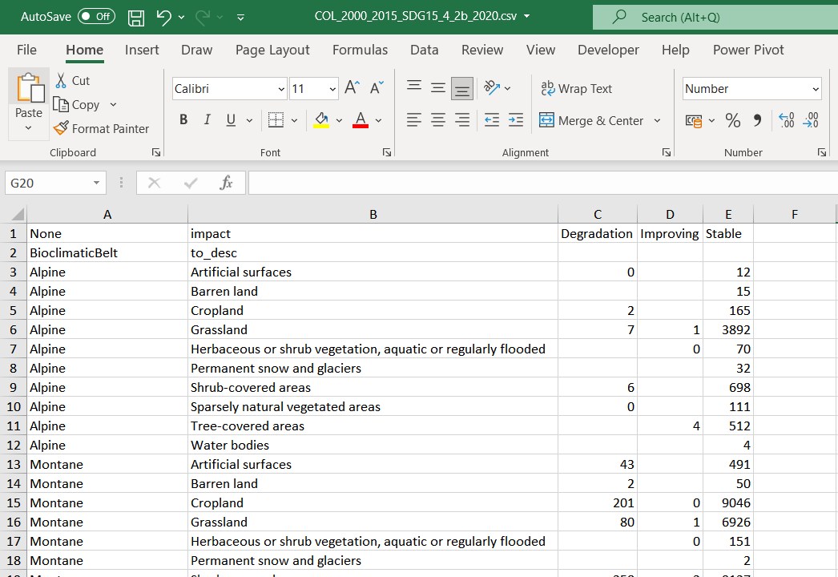Click the Increase Decimal icon
The height and width of the screenshot is (577, 838).
click(x=786, y=120)
